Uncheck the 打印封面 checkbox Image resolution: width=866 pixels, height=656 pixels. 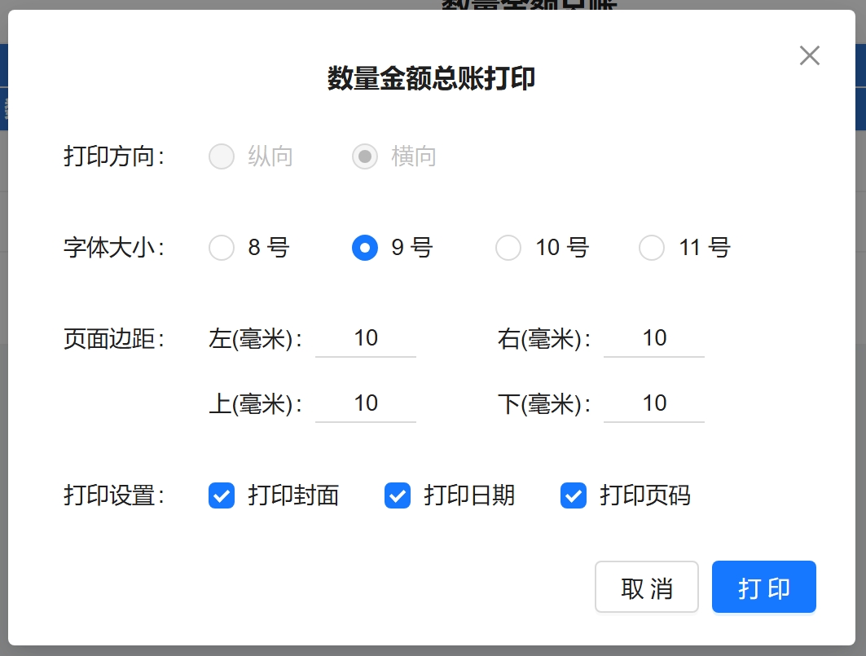[x=222, y=495]
